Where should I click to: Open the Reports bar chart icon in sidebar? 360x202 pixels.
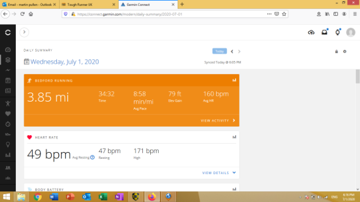point(8,155)
